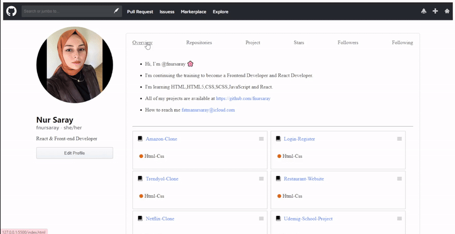The image size is (455, 234).
Task: Click the orange language dot on Trendyol-Clone
Action: coord(141,196)
